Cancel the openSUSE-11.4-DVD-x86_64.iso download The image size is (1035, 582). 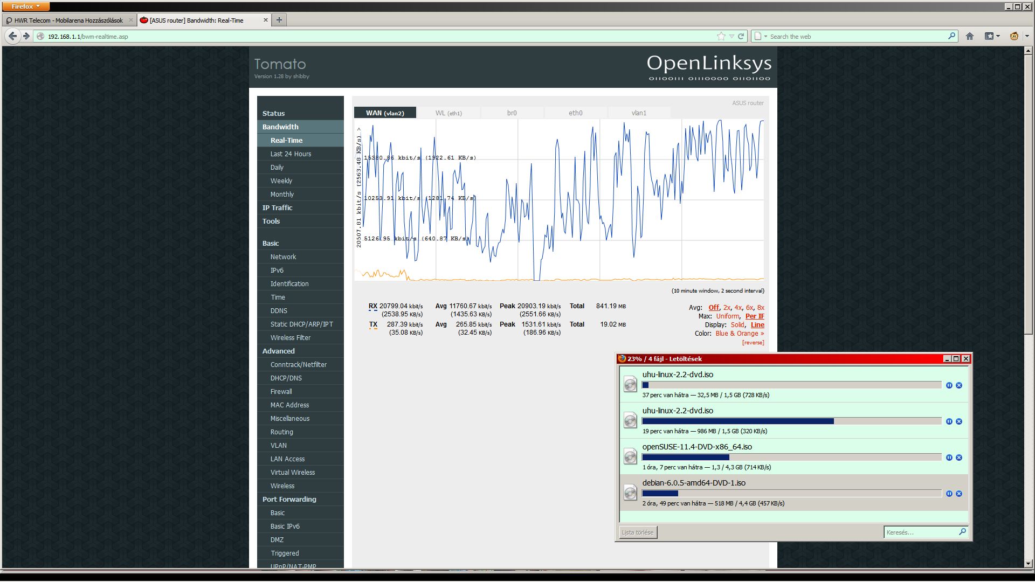(959, 458)
